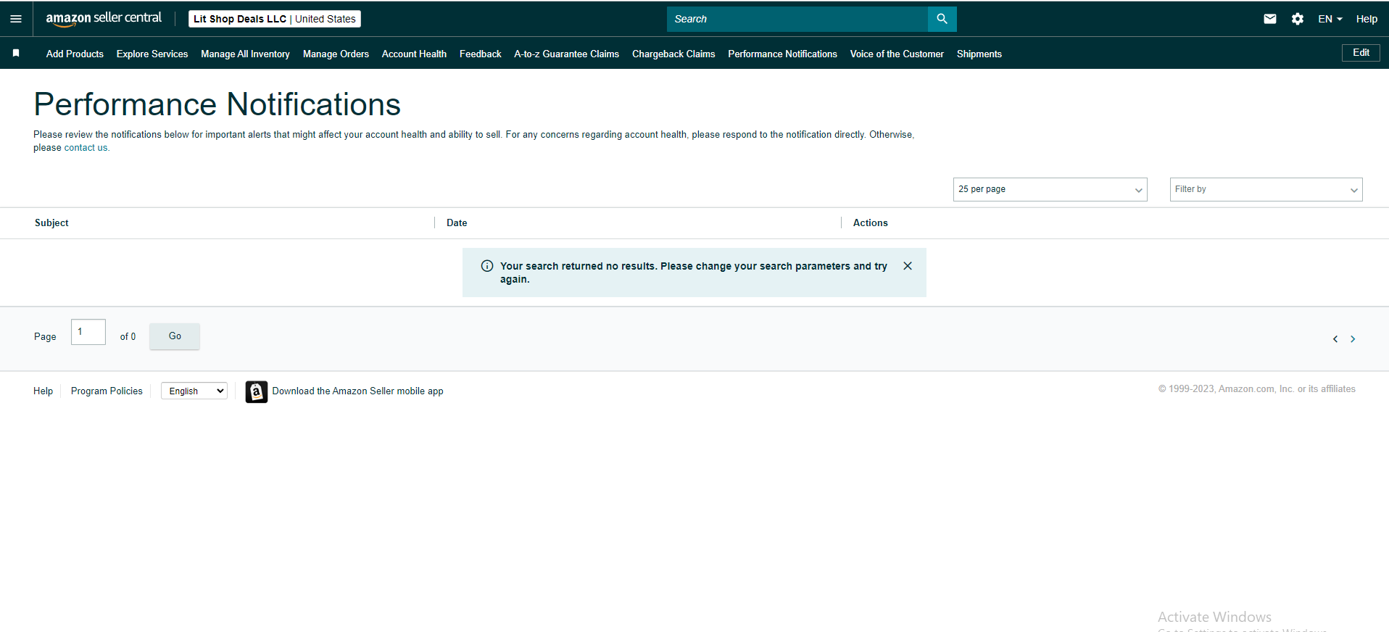This screenshot has width=1389, height=632.
Task: Expand the 25 per page dropdown
Action: click(1050, 189)
